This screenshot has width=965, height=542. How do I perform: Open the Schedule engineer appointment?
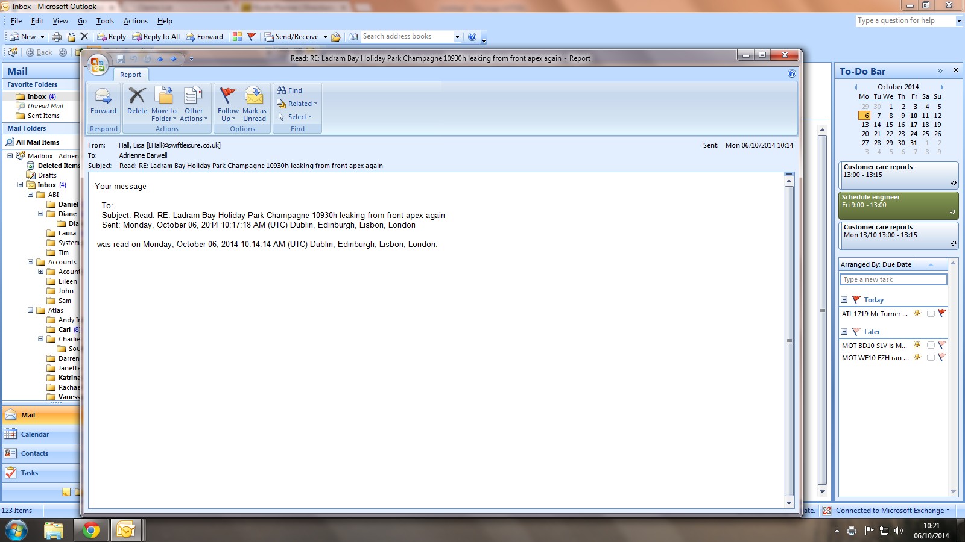(x=898, y=205)
